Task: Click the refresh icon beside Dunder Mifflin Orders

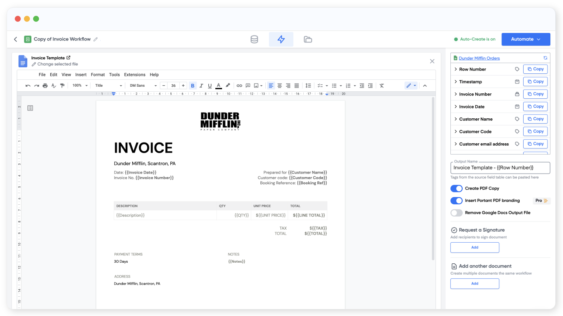Action: pos(545,58)
